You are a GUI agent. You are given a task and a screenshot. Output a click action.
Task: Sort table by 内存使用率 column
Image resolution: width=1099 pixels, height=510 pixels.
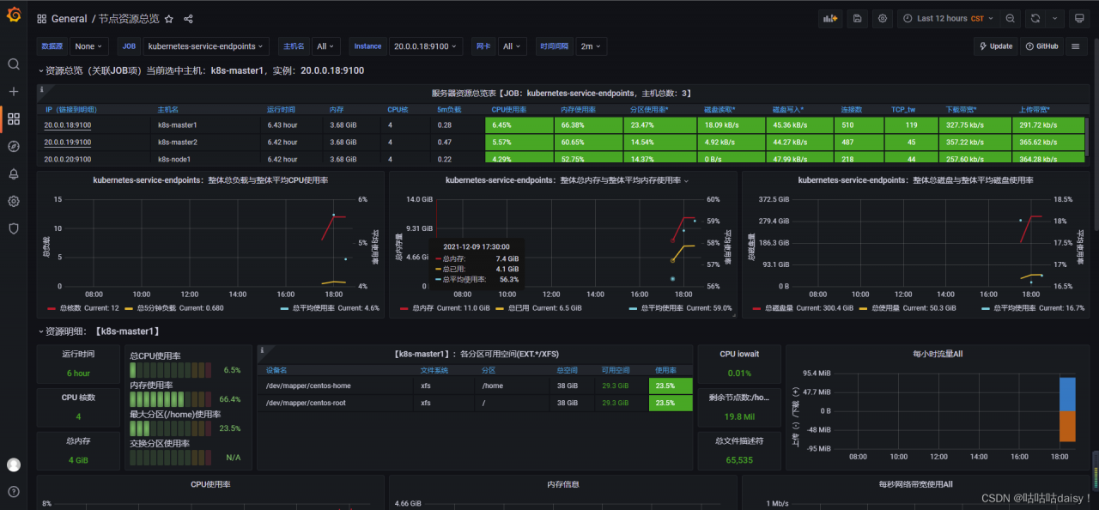(578, 110)
